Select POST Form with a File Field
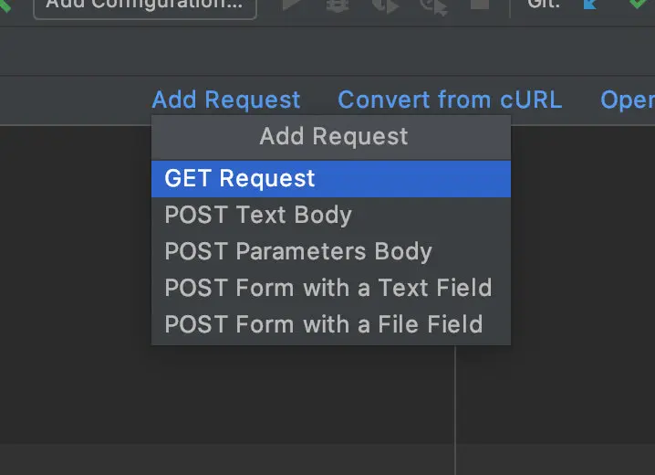Screen dimensions: 655x475 coord(331,324)
